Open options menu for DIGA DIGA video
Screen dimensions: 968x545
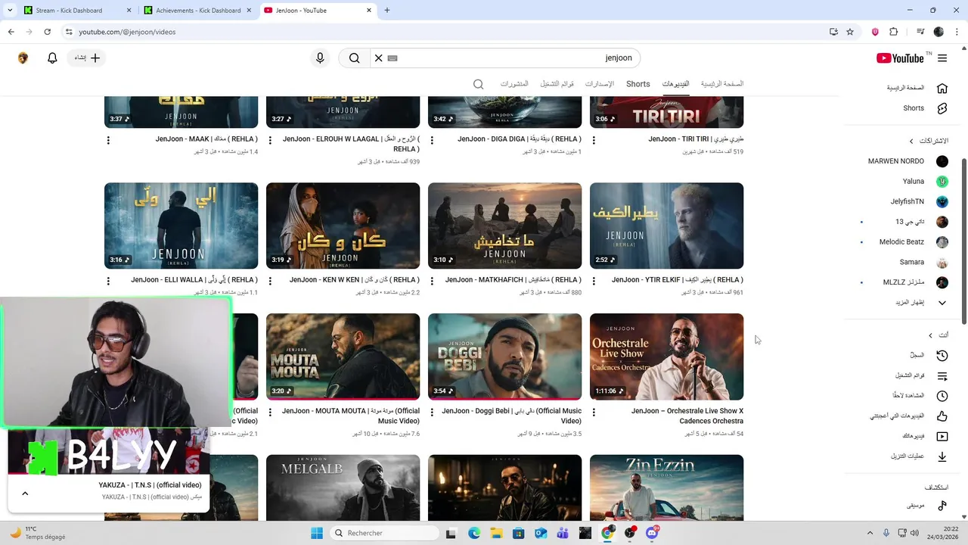(x=432, y=140)
